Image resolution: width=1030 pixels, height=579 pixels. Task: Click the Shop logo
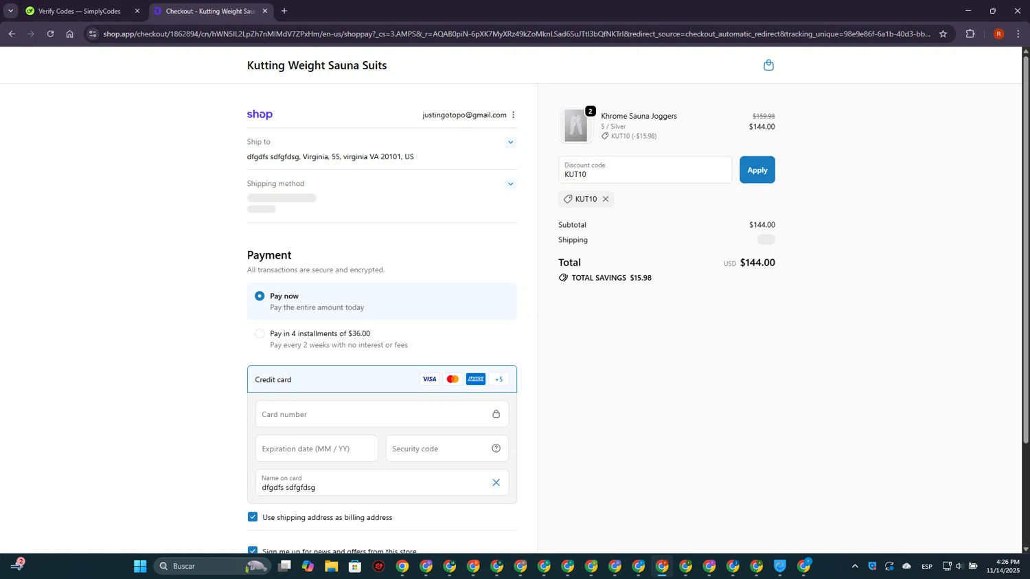click(x=260, y=115)
